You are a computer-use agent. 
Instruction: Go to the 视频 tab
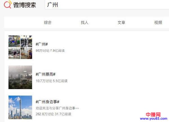(158, 22)
